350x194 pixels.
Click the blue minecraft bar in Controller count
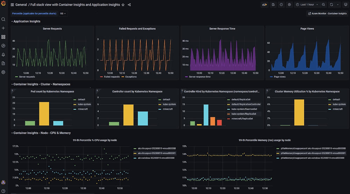click(x=143, y=118)
